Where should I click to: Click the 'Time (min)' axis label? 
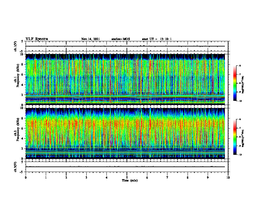[130, 180]
